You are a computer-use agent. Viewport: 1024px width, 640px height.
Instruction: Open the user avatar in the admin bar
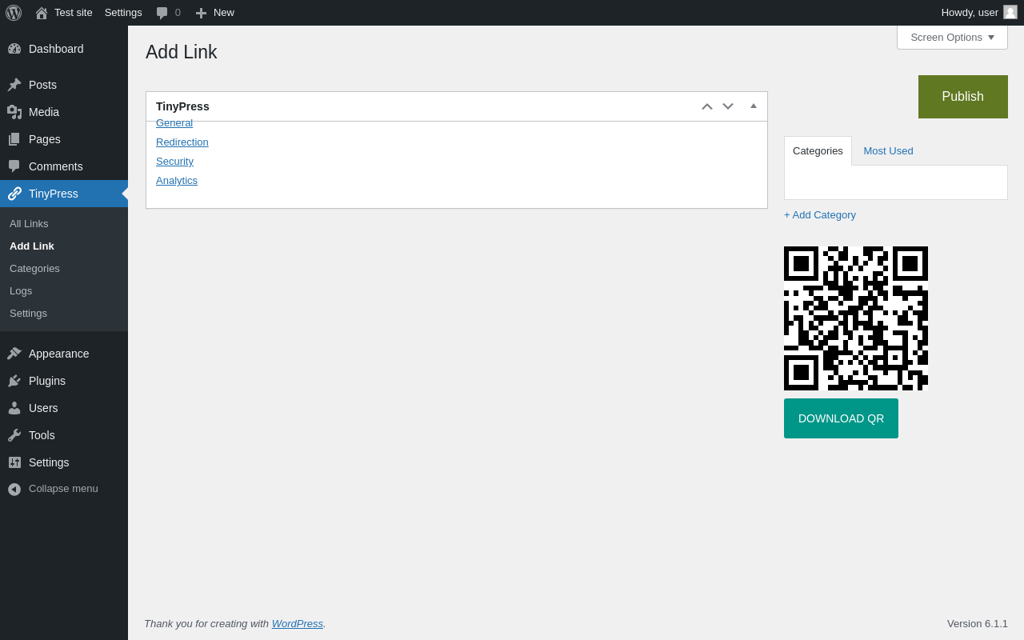[1010, 12]
